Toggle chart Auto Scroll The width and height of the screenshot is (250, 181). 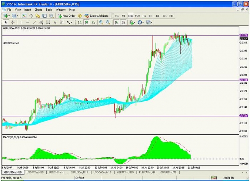[116, 22]
